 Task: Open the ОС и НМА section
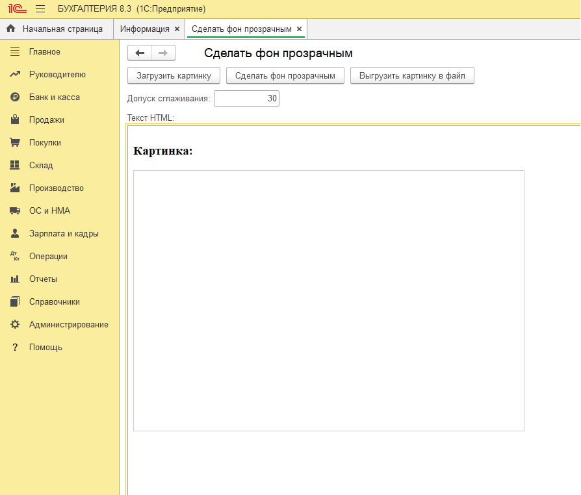pyautogui.click(x=49, y=211)
